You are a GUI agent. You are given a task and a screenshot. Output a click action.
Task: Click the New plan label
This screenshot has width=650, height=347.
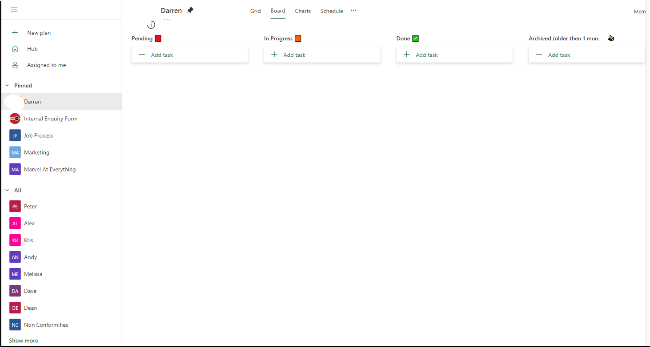point(39,33)
